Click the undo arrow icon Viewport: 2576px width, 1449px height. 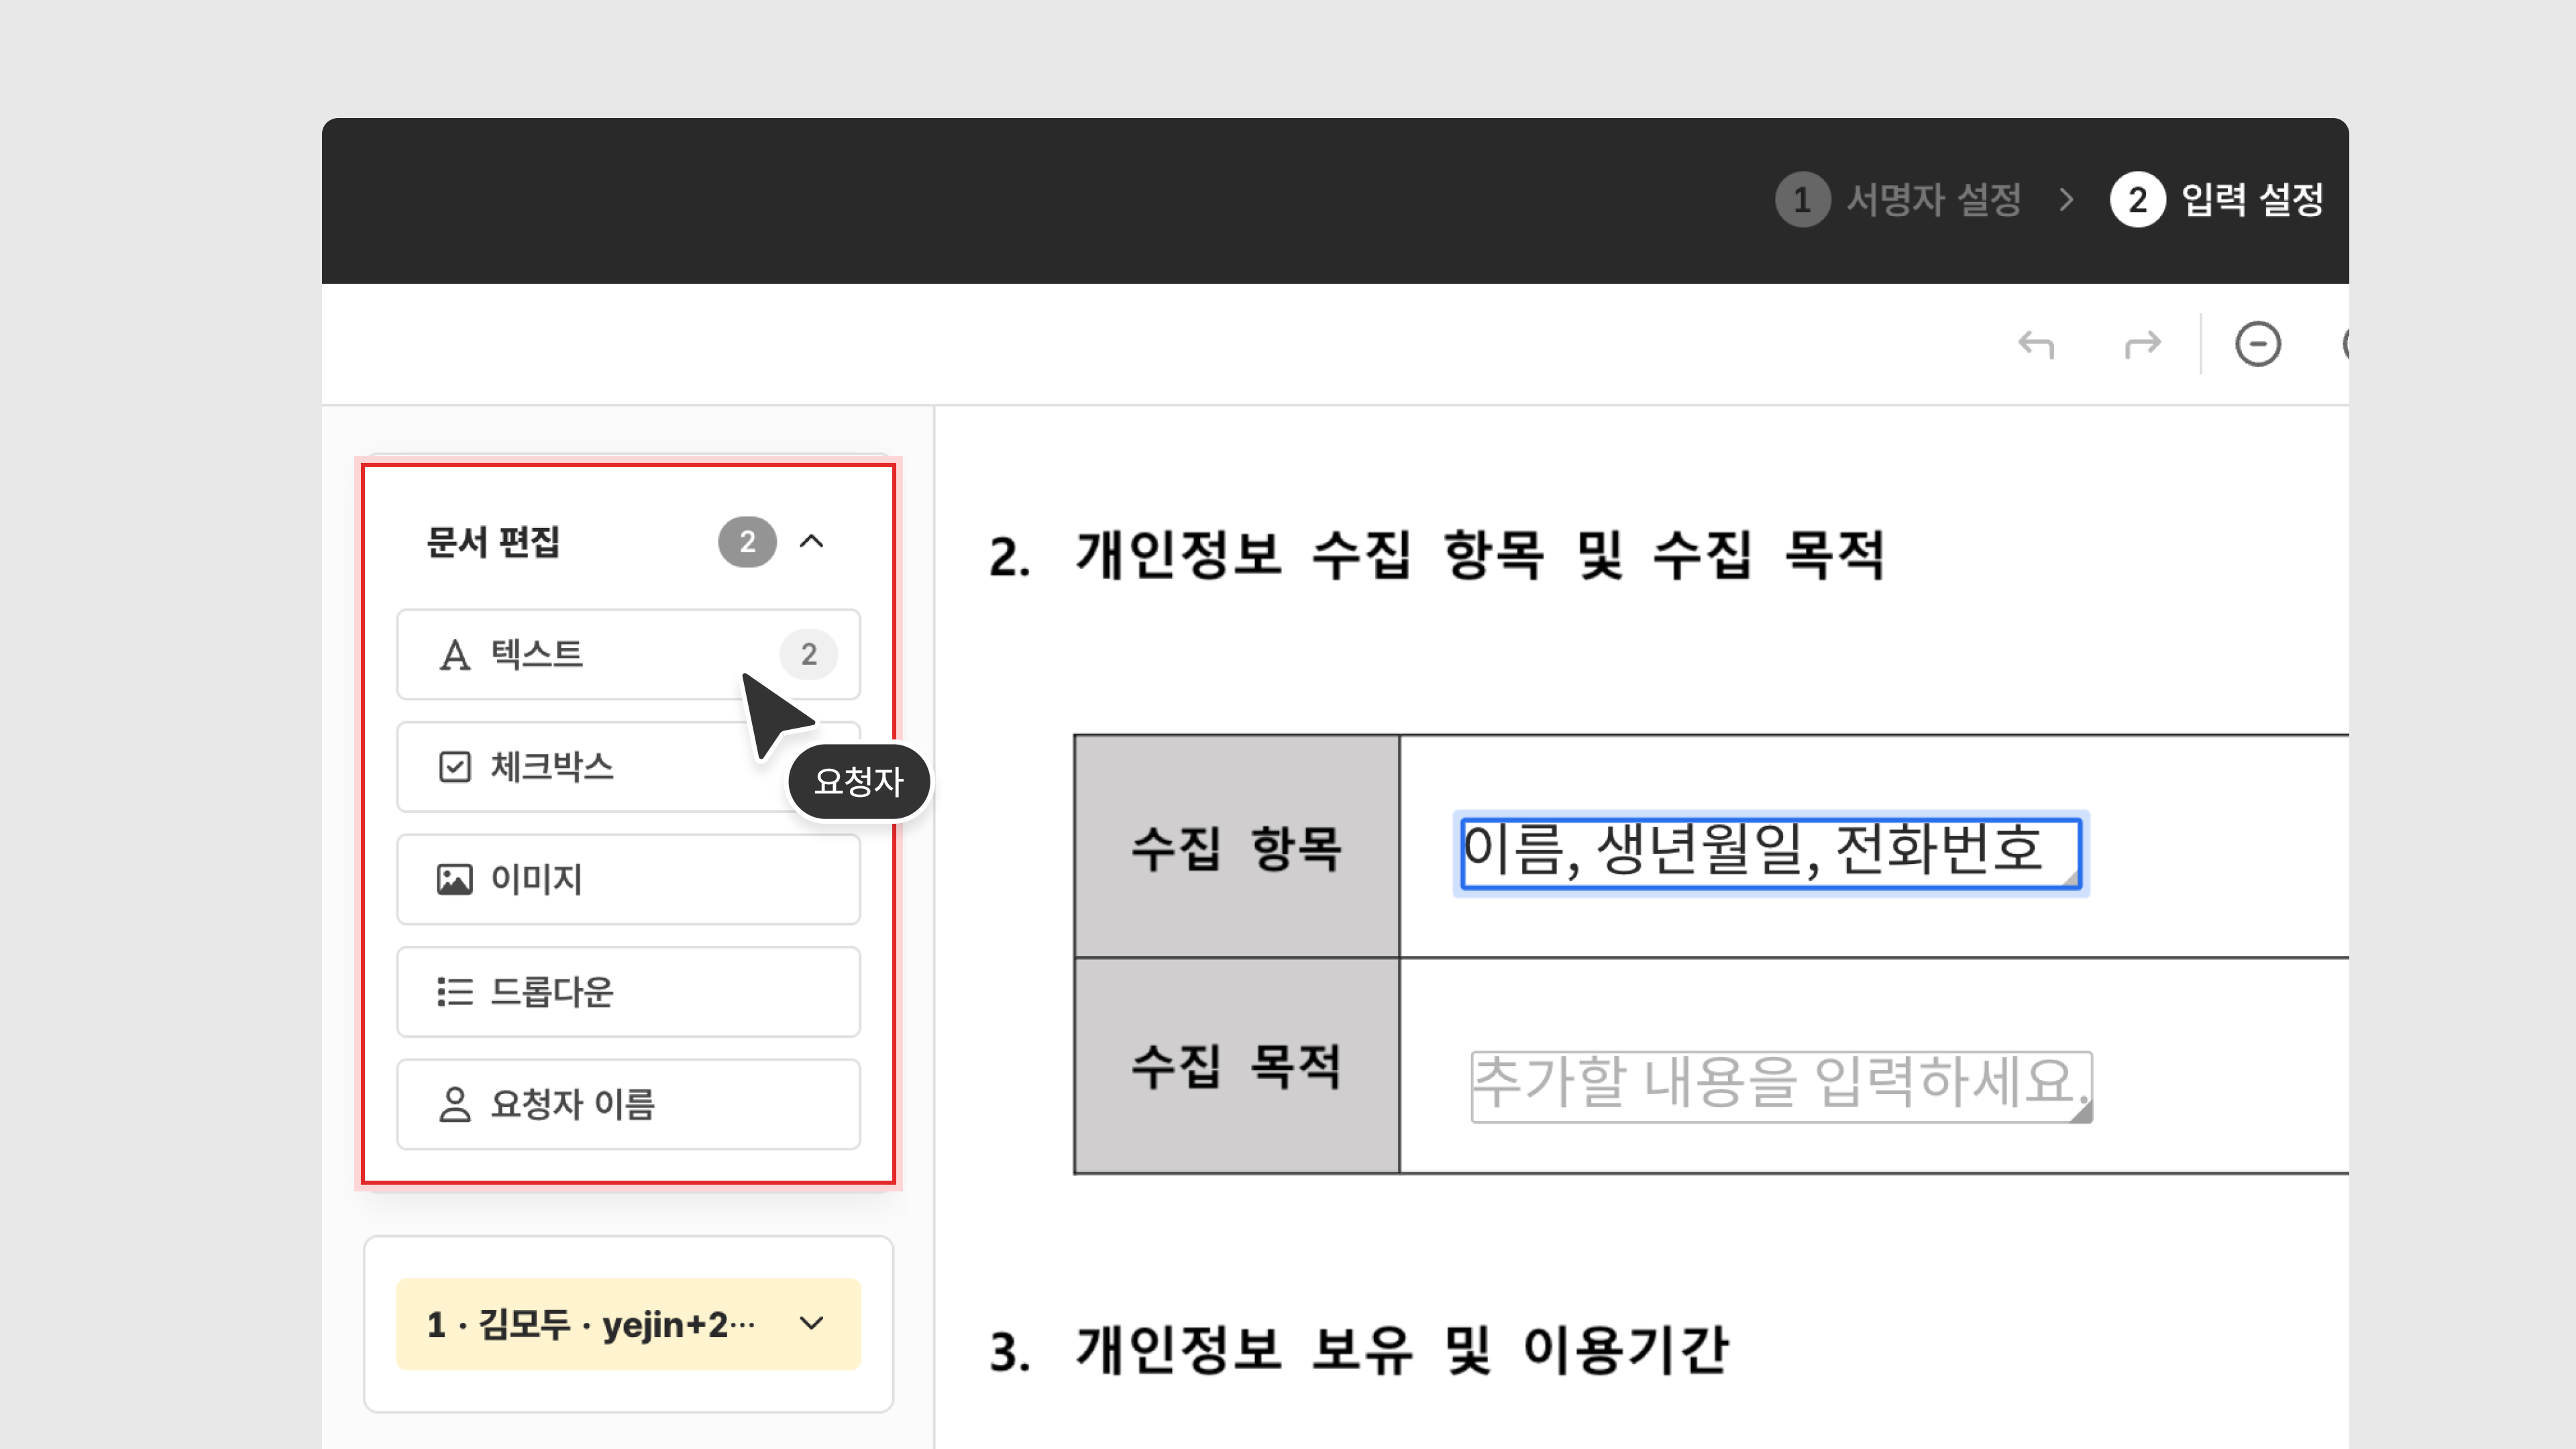click(2036, 345)
